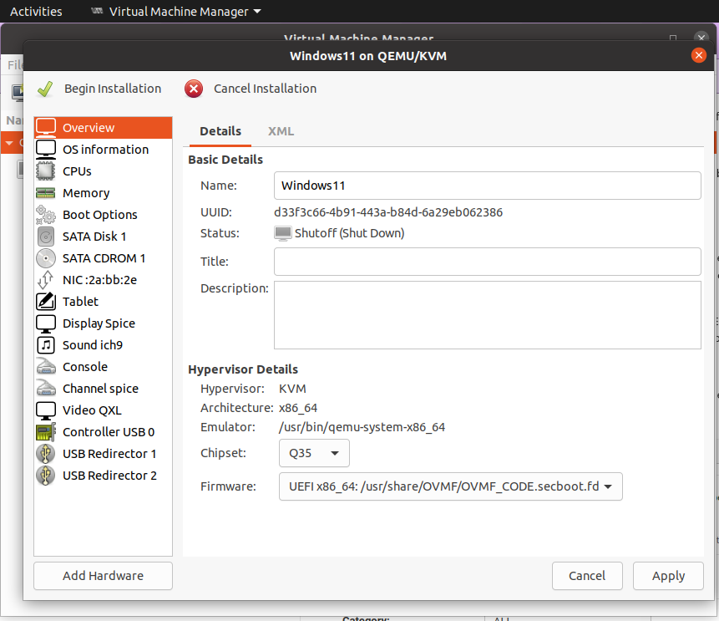Click the Video QXL monitor icon
The width and height of the screenshot is (719, 621).
pos(46,410)
